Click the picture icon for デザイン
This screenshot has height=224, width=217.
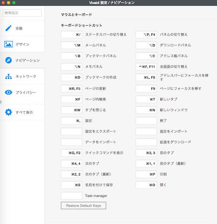[x=9, y=44]
